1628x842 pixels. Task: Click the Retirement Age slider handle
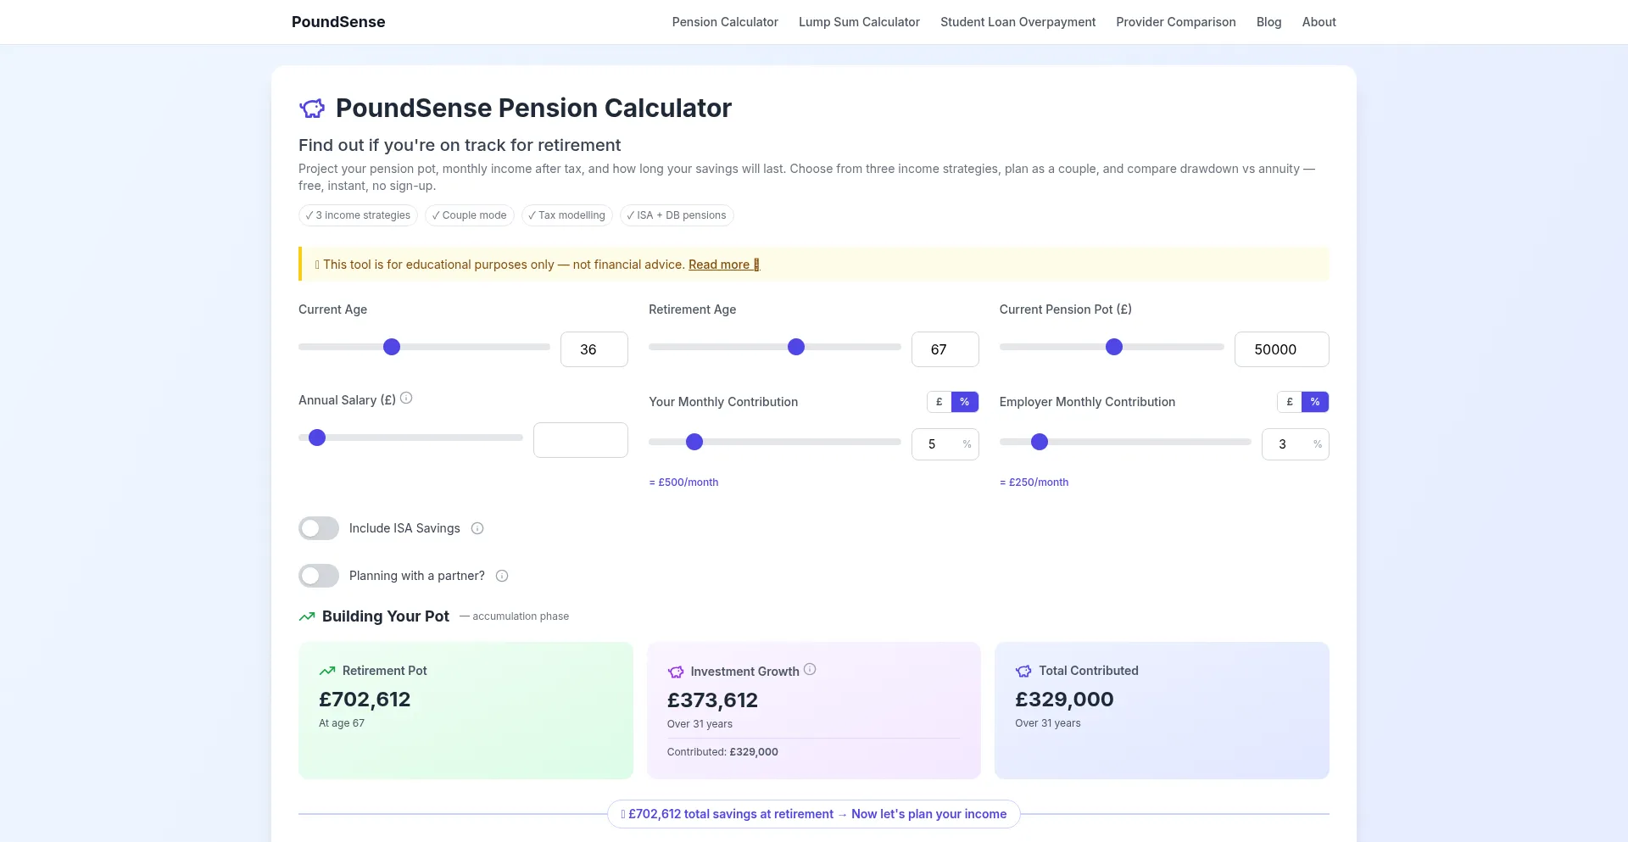pyautogui.click(x=796, y=347)
